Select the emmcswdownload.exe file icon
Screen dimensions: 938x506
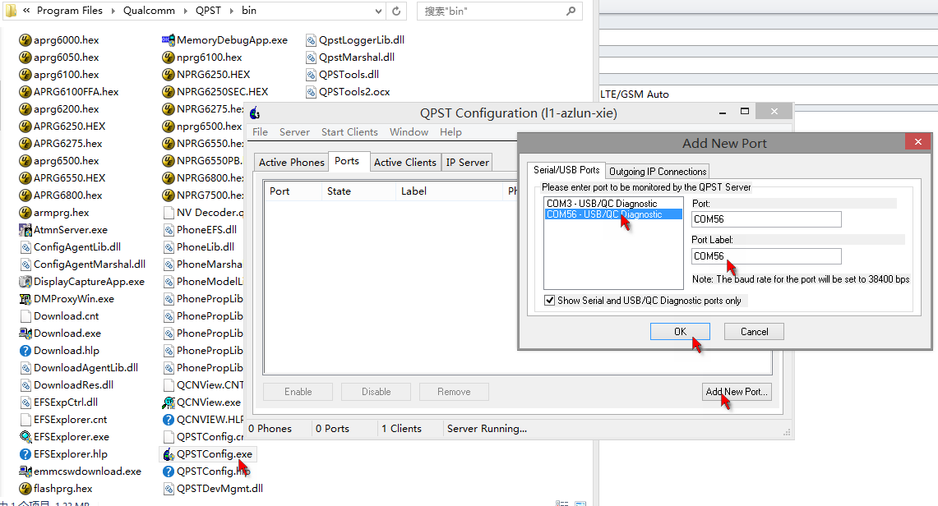pos(25,471)
